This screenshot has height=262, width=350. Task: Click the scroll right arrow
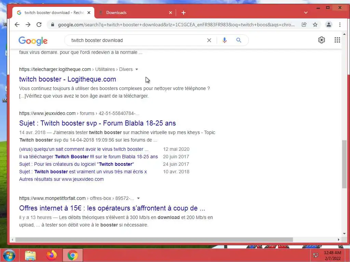339,240
